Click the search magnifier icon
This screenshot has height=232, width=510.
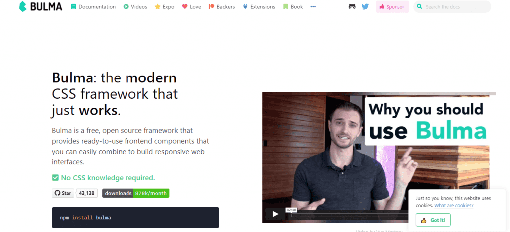coord(419,7)
